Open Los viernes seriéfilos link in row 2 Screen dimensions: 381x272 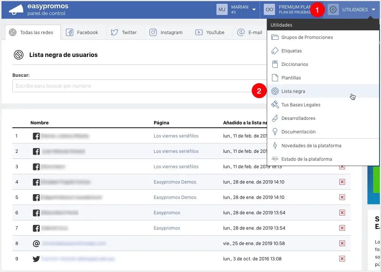[176, 151]
